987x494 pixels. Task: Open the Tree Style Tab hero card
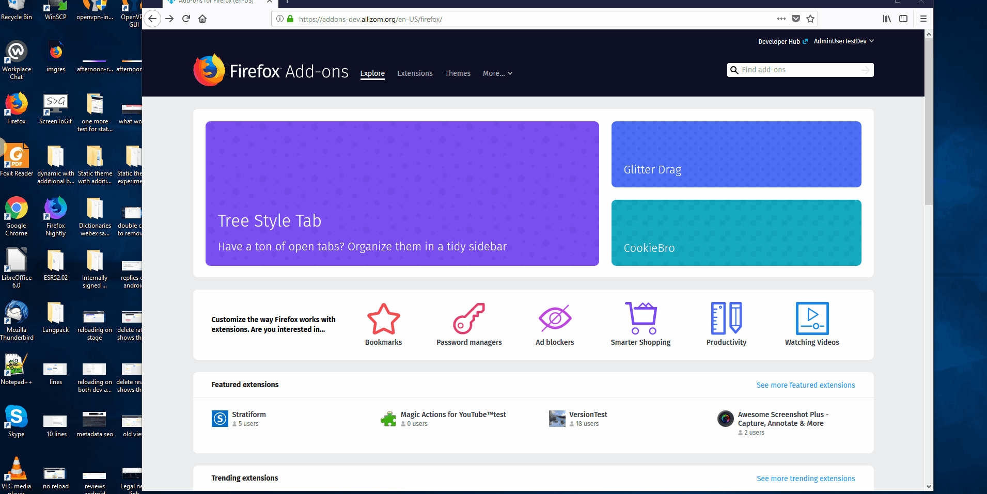coord(402,194)
